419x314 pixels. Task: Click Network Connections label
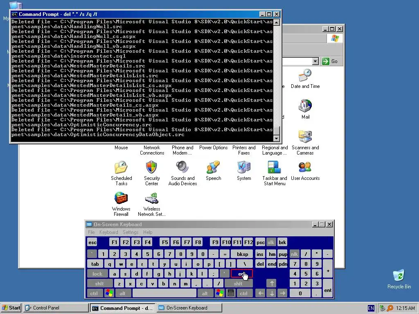[x=152, y=150]
